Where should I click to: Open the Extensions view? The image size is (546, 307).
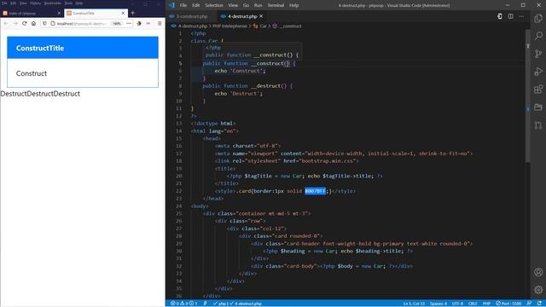point(538,89)
